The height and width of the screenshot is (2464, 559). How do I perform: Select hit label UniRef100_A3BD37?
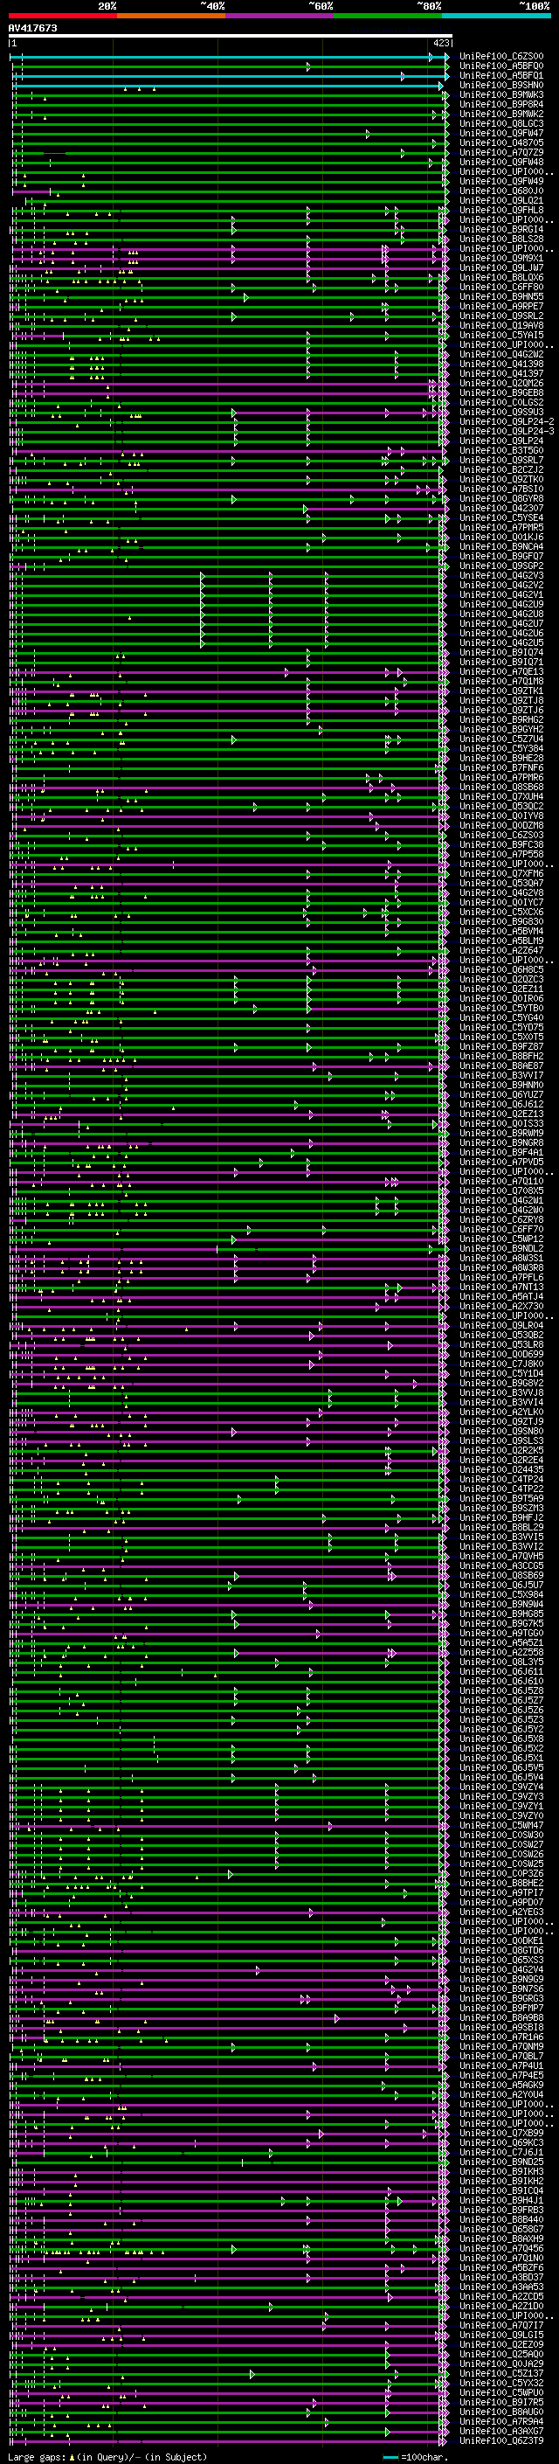click(501, 2278)
